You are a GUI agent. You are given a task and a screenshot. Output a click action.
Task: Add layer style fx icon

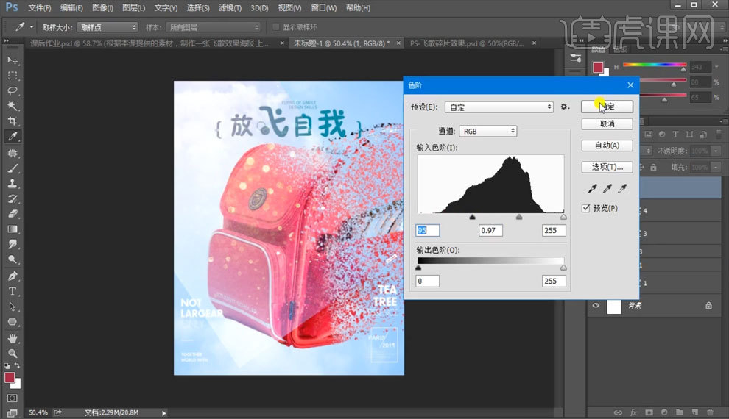[634, 412]
